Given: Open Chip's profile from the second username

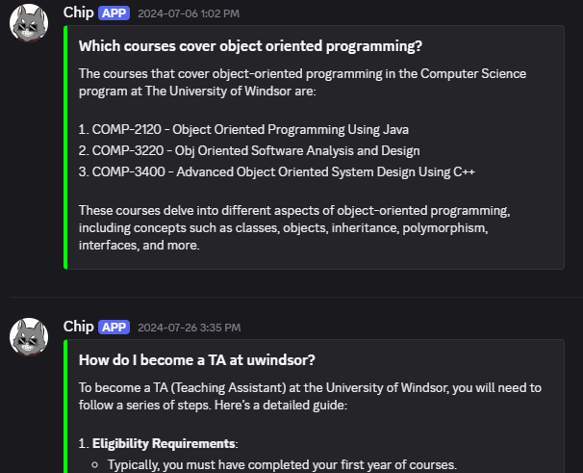Looking at the screenshot, I should (79, 327).
